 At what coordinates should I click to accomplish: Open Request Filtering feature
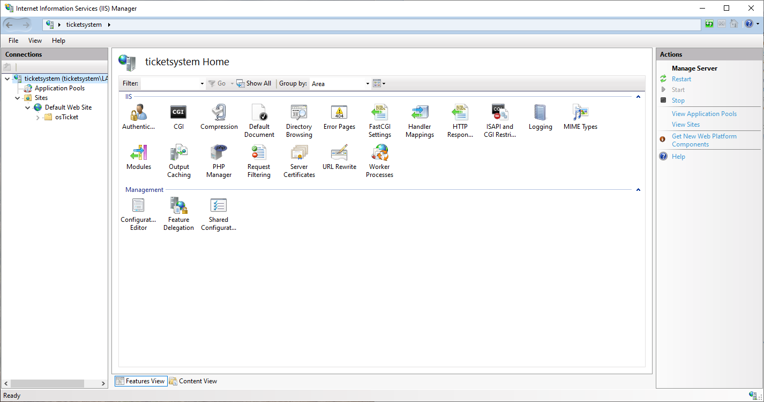259,161
